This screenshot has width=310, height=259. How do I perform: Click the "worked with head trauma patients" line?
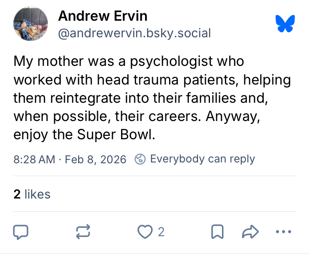(x=152, y=80)
